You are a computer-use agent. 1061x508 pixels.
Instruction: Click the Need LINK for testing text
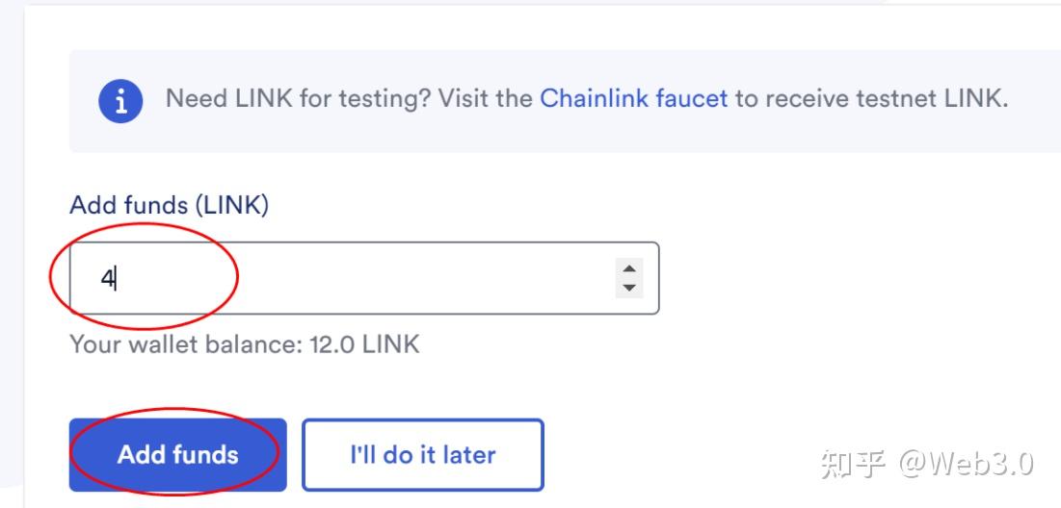pyautogui.click(x=298, y=99)
